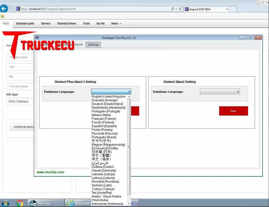Click the VIN input field
Viewport: 269px width, 207px height.
[20, 67]
